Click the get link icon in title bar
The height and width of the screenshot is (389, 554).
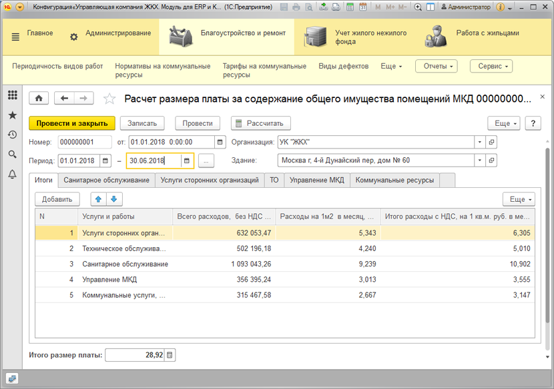(323, 7)
